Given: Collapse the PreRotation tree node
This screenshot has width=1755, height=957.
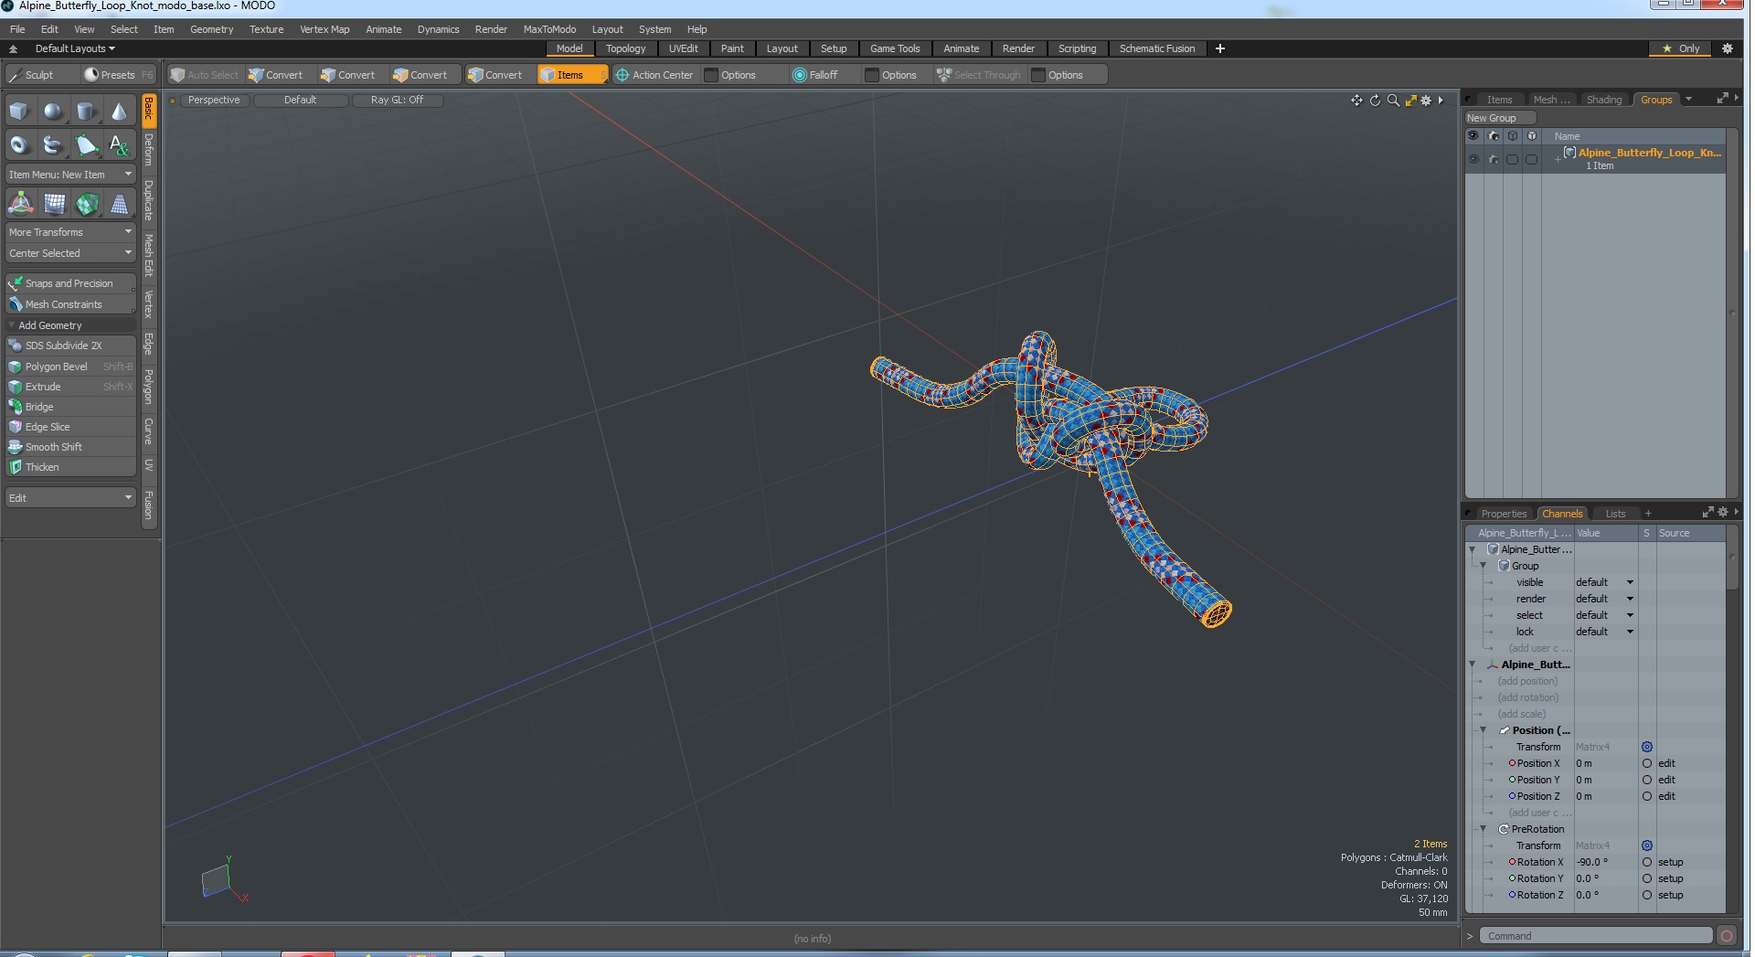Looking at the screenshot, I should click(x=1484, y=829).
